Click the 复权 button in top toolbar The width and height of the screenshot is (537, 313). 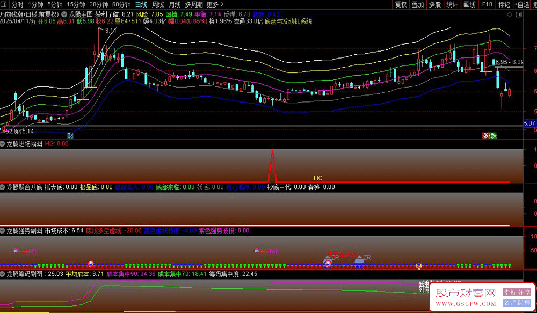click(401, 4)
